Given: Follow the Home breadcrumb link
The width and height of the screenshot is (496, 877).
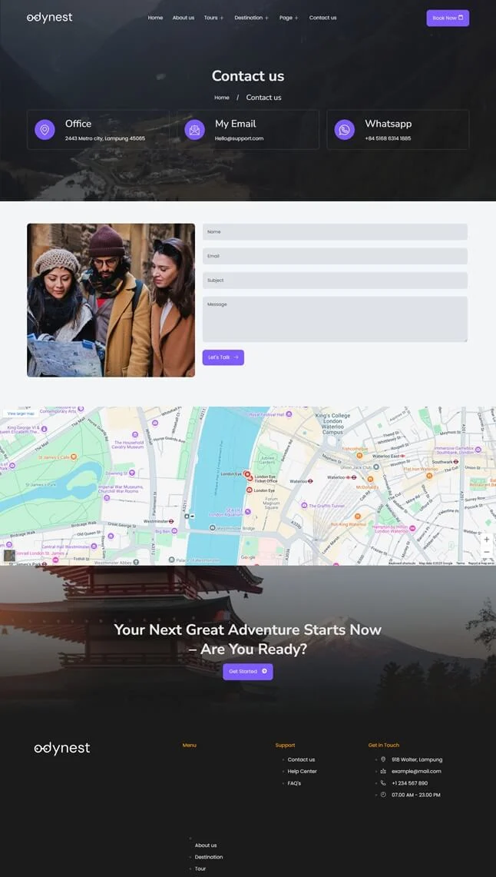Looking at the screenshot, I should click(x=222, y=98).
